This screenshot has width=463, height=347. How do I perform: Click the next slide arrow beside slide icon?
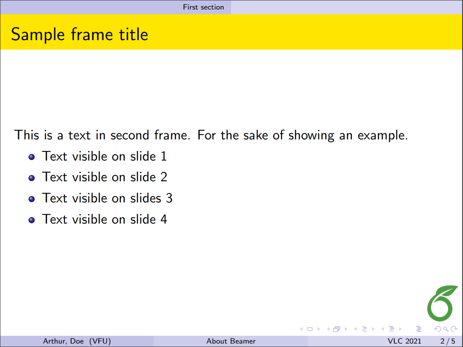coord(319,329)
